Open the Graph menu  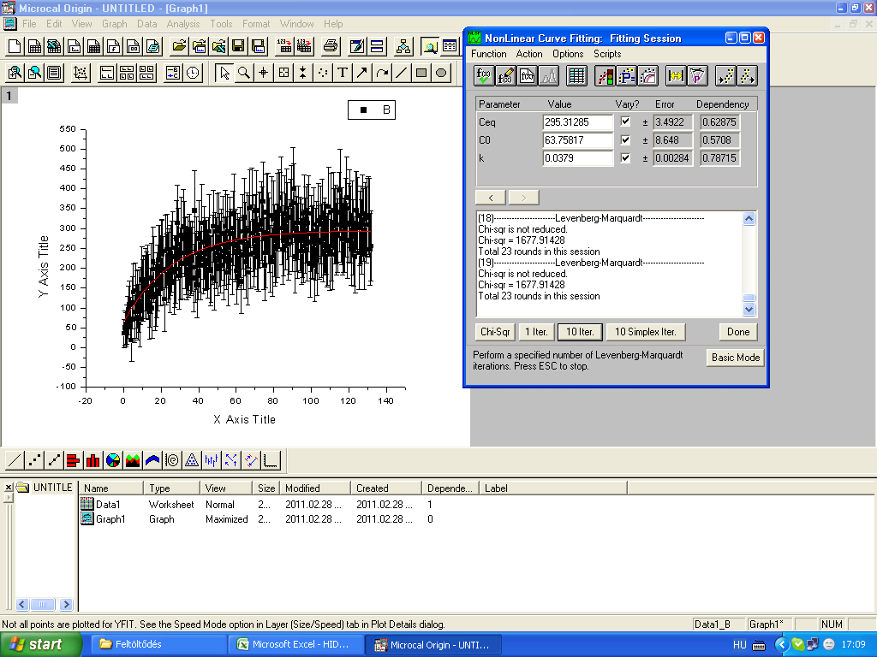115,24
